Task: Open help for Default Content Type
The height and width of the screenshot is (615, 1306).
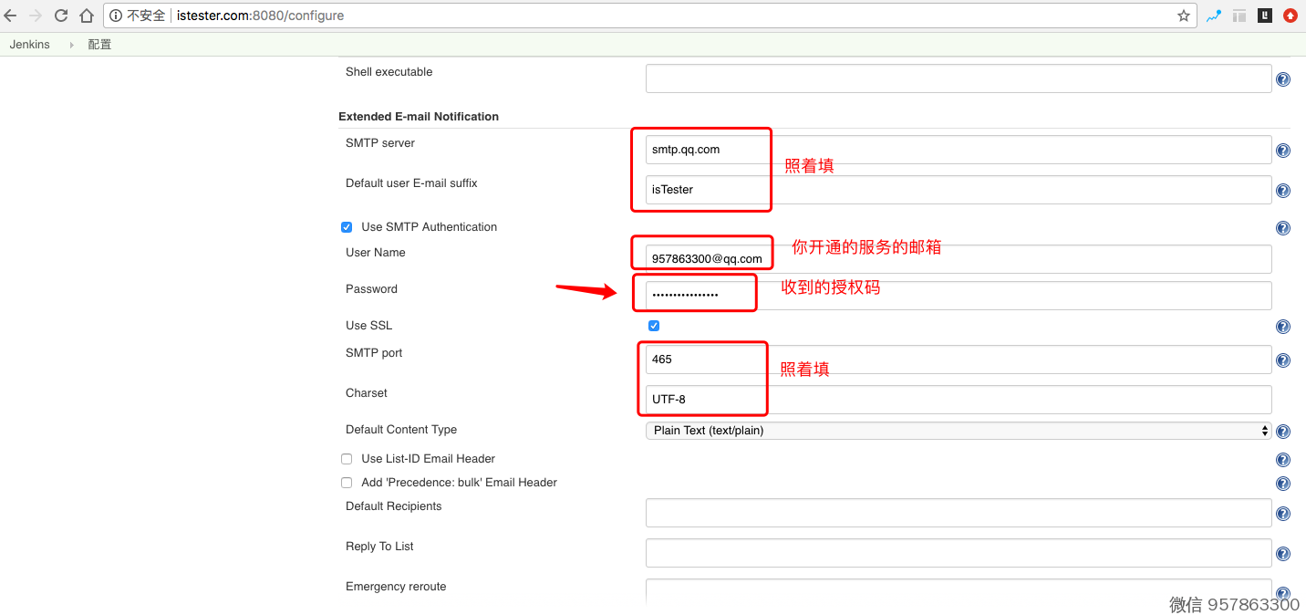Action: pyautogui.click(x=1283, y=432)
